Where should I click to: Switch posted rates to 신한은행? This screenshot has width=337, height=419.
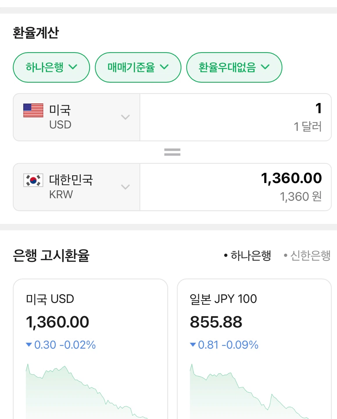pyautogui.click(x=307, y=256)
